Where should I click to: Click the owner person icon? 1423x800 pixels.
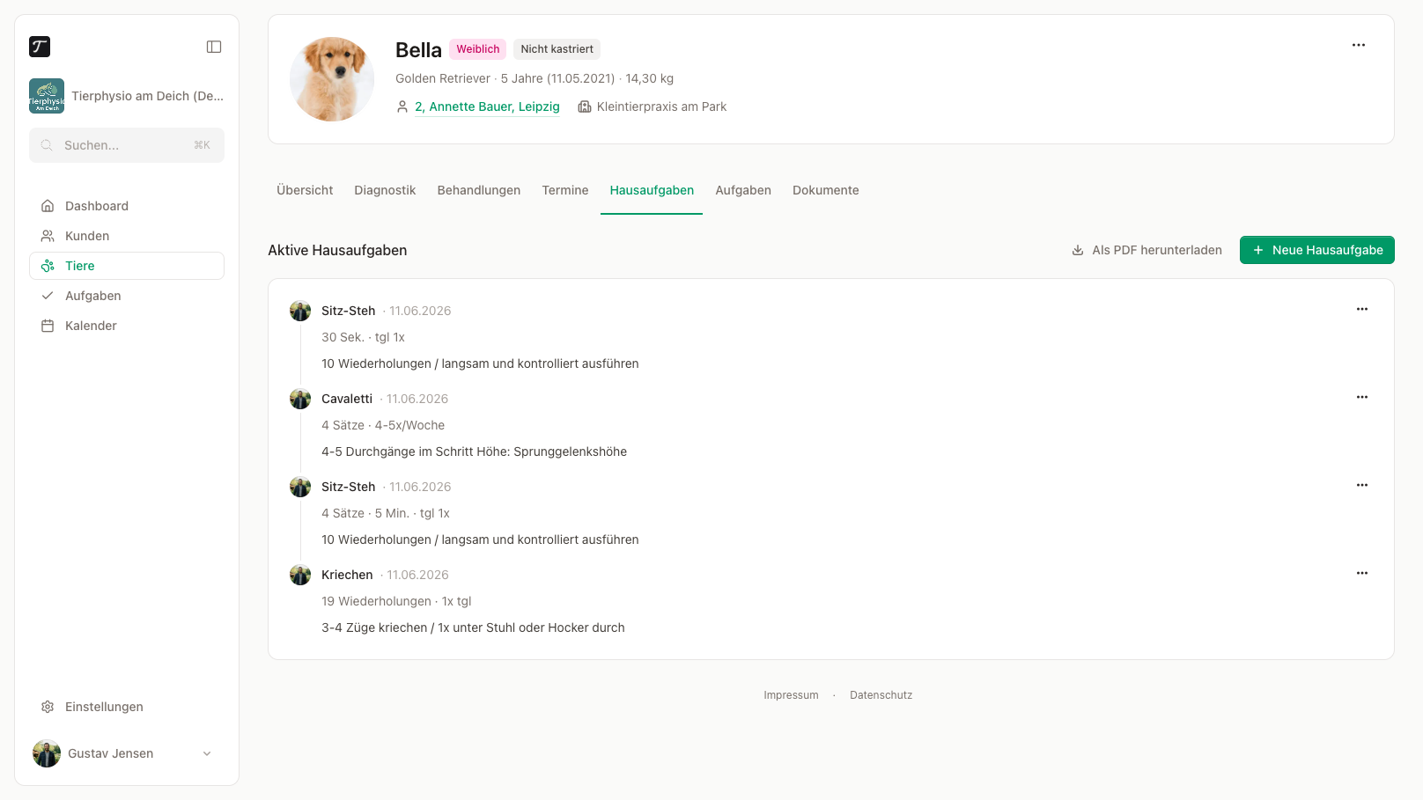pyautogui.click(x=402, y=106)
